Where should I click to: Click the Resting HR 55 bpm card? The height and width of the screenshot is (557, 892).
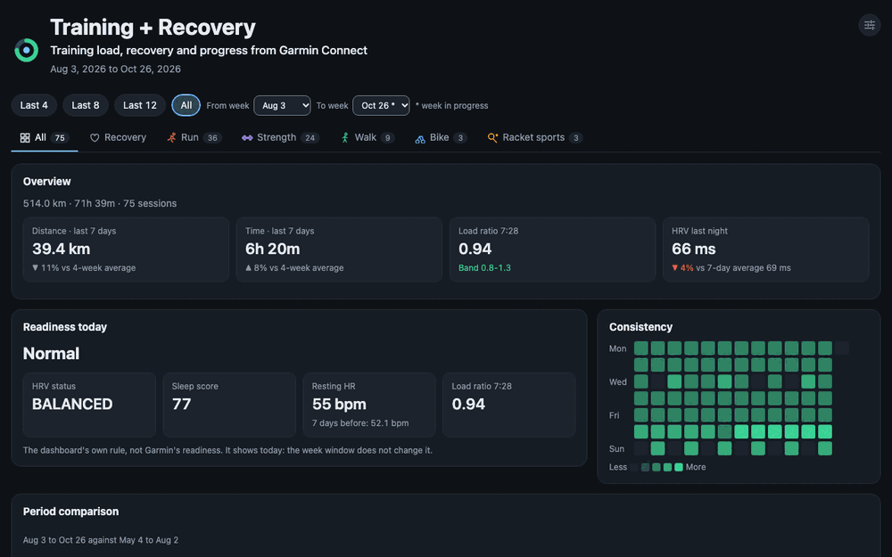pos(369,405)
